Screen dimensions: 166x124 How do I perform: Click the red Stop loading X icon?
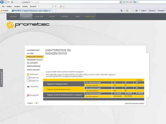point(131,2)
